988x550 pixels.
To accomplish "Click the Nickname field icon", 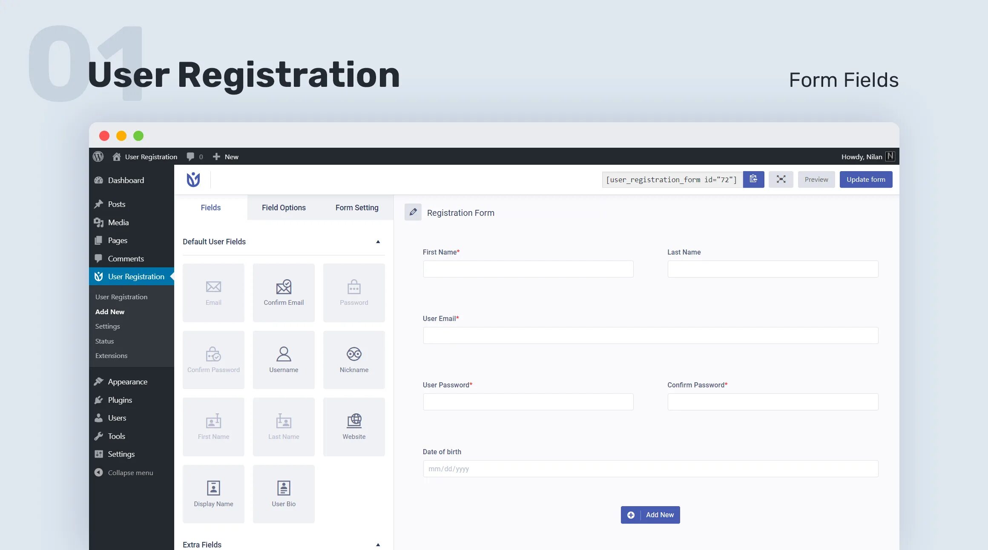I will (353, 353).
